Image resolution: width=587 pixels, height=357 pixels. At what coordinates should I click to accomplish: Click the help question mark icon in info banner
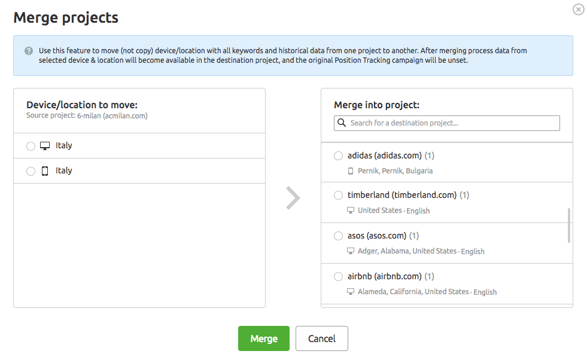29,51
